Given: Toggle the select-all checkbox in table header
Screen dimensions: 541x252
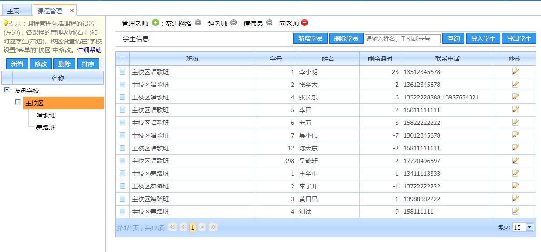Looking at the screenshot, I should (x=122, y=58).
